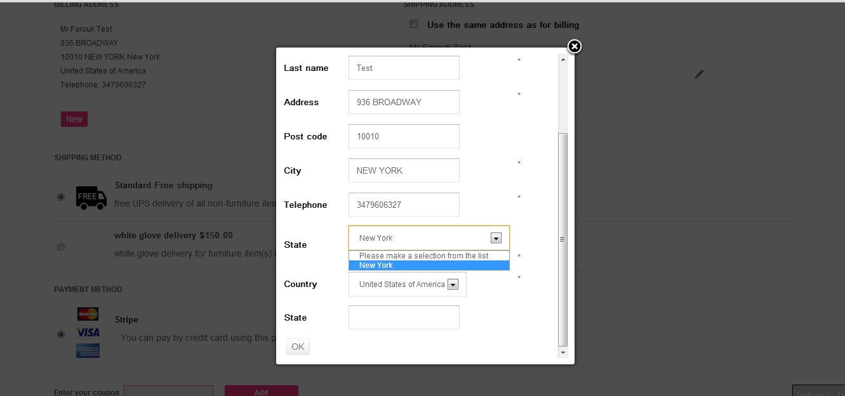Focus the Post code input field
The height and width of the screenshot is (396, 845).
pyautogui.click(x=404, y=136)
